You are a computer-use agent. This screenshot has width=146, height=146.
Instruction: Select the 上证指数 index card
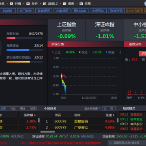click(x=67, y=30)
